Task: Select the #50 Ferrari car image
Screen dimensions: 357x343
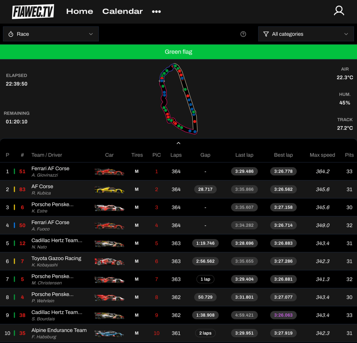Action: click(x=109, y=225)
